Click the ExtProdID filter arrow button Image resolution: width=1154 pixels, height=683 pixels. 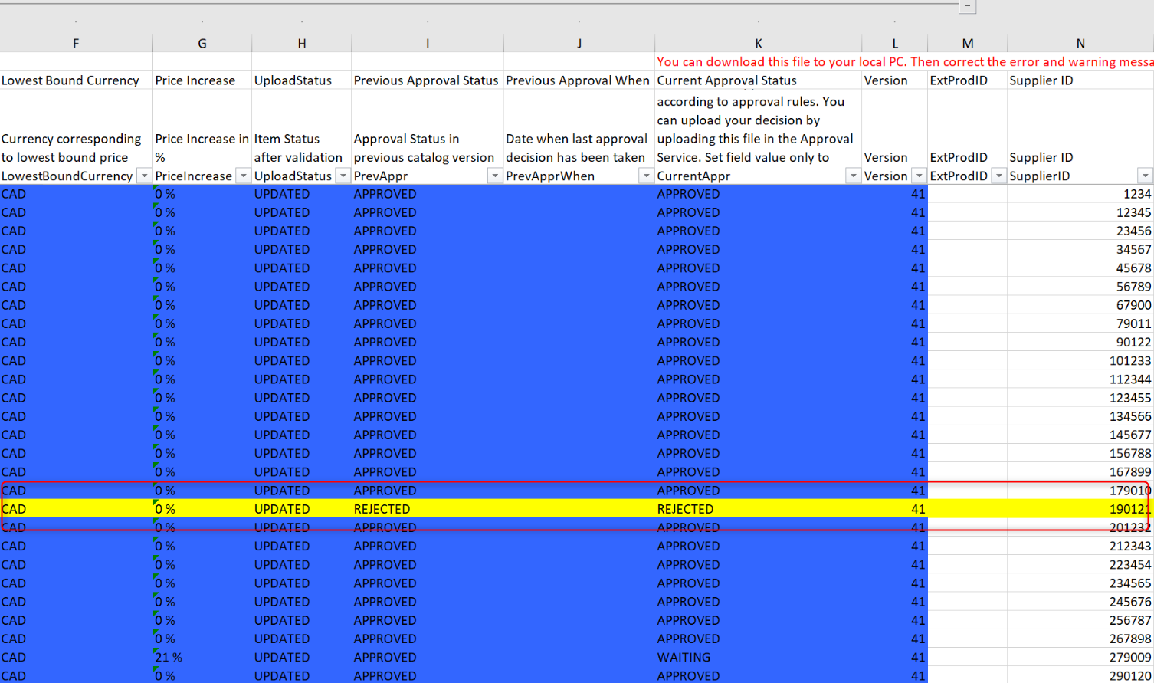click(x=998, y=176)
